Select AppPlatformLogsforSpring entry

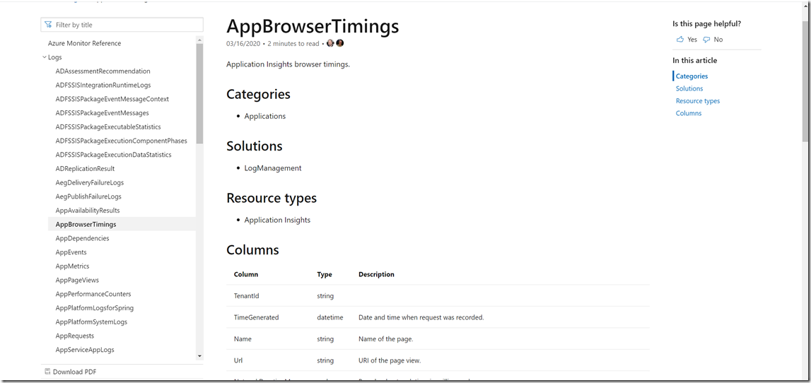click(94, 309)
